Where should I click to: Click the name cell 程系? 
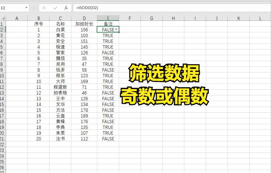tap(60, 75)
